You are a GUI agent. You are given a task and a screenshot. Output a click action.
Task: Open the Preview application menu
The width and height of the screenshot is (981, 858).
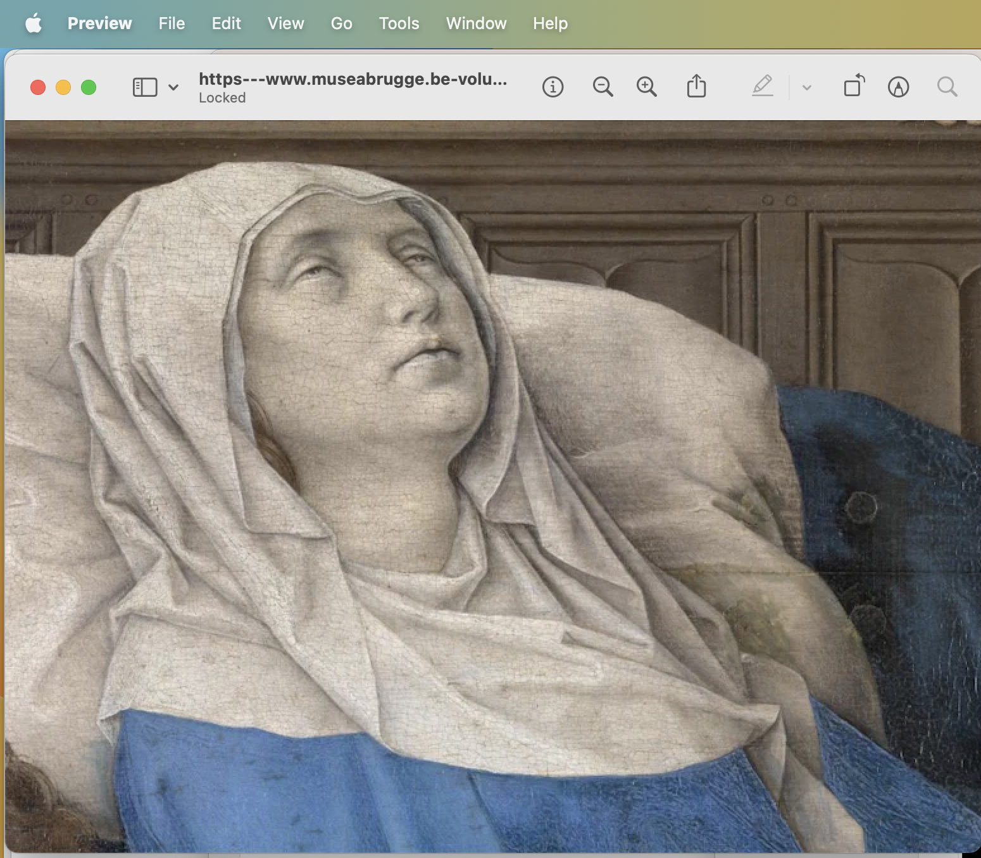(x=99, y=23)
